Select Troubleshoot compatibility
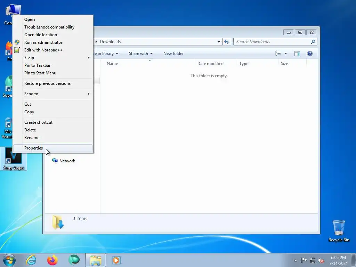Image resolution: width=356 pixels, height=267 pixels. click(53, 27)
